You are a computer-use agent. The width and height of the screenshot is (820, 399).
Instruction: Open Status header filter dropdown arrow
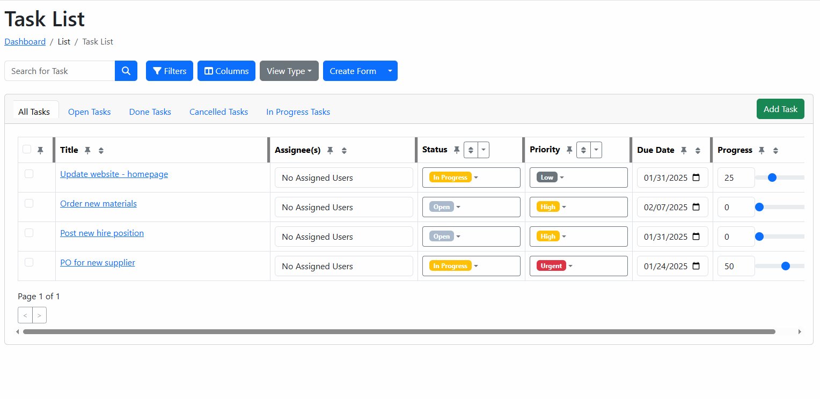pos(484,150)
